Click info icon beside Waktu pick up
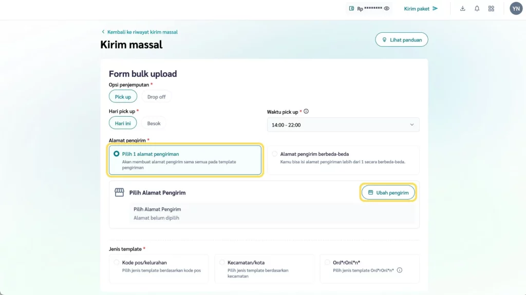The height and width of the screenshot is (295, 526). pyautogui.click(x=306, y=112)
